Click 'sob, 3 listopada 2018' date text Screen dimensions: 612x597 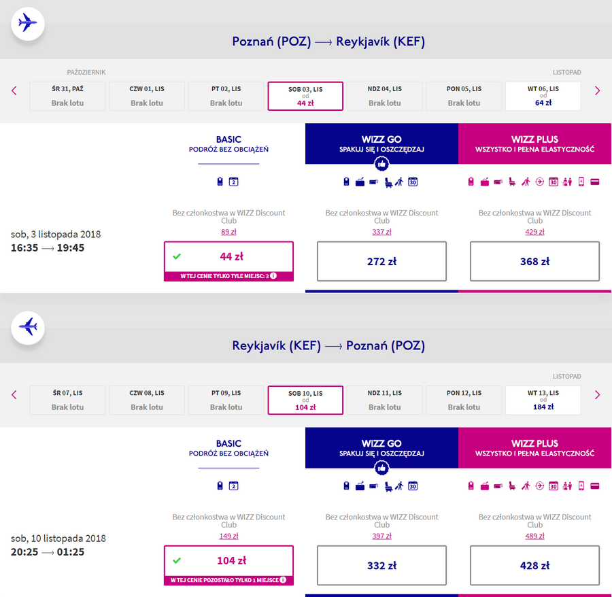tap(56, 234)
